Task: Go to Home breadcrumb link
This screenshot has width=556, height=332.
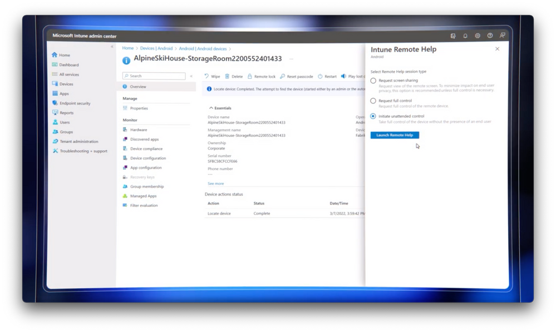Action: click(128, 48)
